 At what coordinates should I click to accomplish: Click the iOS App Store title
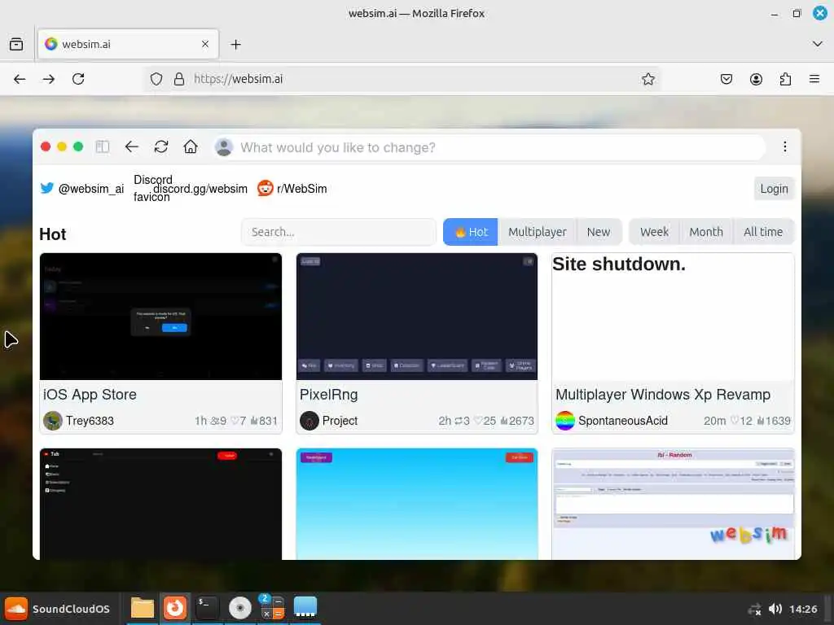(x=90, y=395)
